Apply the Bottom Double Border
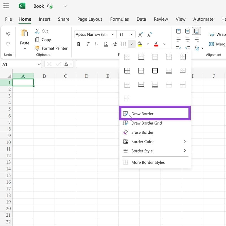Image resolution: width=226 pixels, height=226 pixels. pyautogui.click(x=169, y=71)
